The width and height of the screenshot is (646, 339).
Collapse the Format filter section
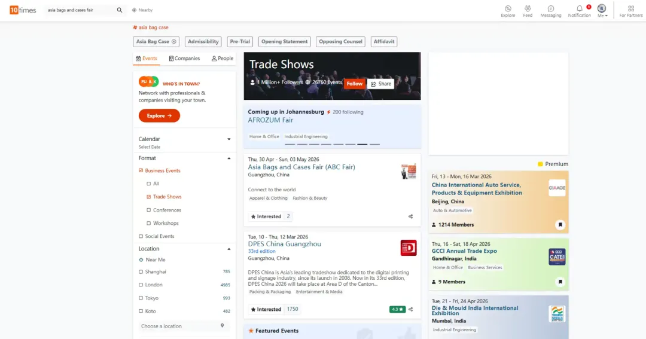click(x=229, y=158)
